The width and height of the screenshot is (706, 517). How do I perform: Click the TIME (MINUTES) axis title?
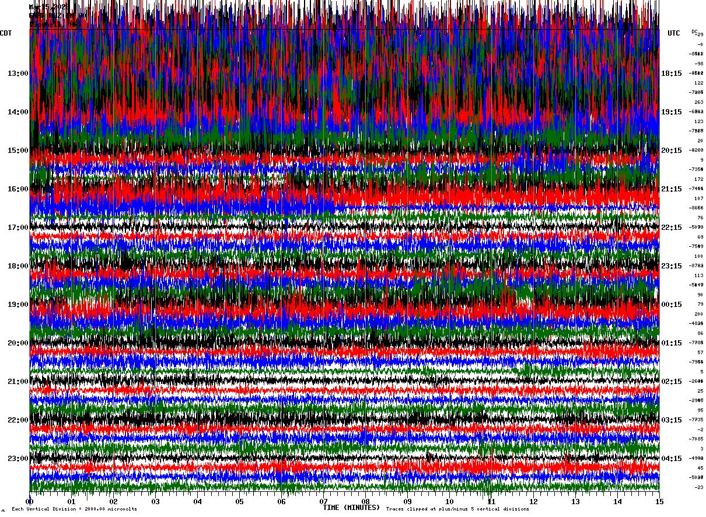[x=351, y=508]
